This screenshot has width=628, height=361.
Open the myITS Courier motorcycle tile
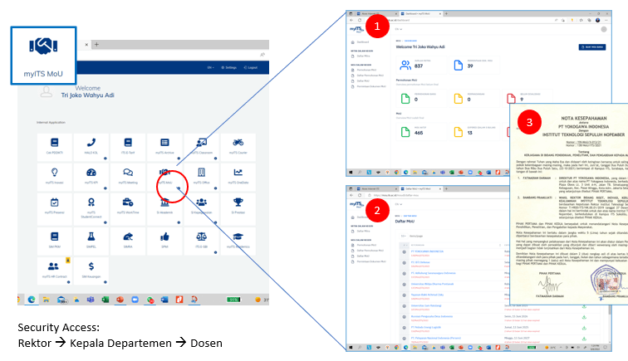click(x=237, y=145)
